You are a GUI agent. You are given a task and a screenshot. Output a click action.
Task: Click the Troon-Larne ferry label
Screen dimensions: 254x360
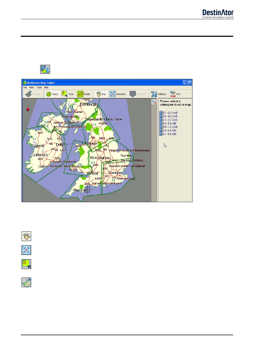(74, 112)
